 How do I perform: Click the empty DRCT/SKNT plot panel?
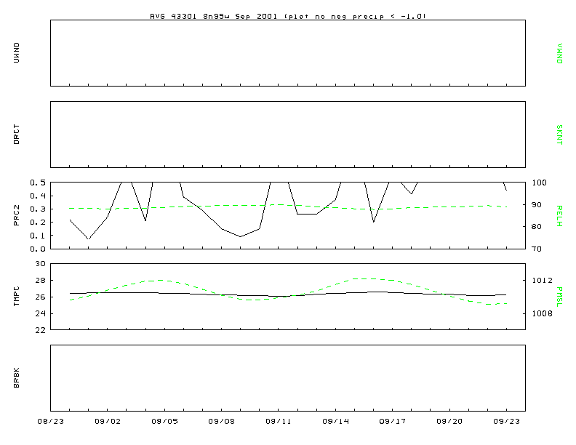[x=288, y=135]
